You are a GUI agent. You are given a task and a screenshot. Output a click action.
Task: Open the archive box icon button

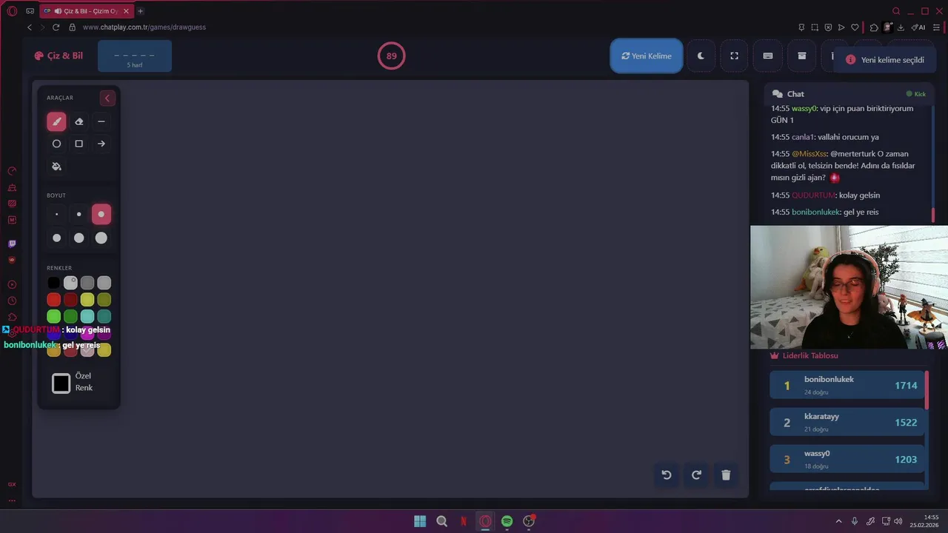click(801, 56)
